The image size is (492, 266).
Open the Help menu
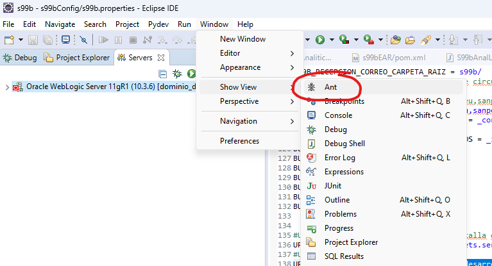point(245,24)
